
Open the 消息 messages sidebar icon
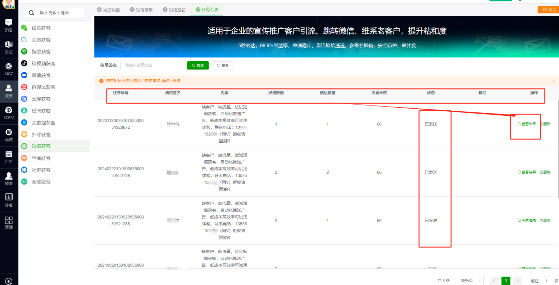pos(9,26)
